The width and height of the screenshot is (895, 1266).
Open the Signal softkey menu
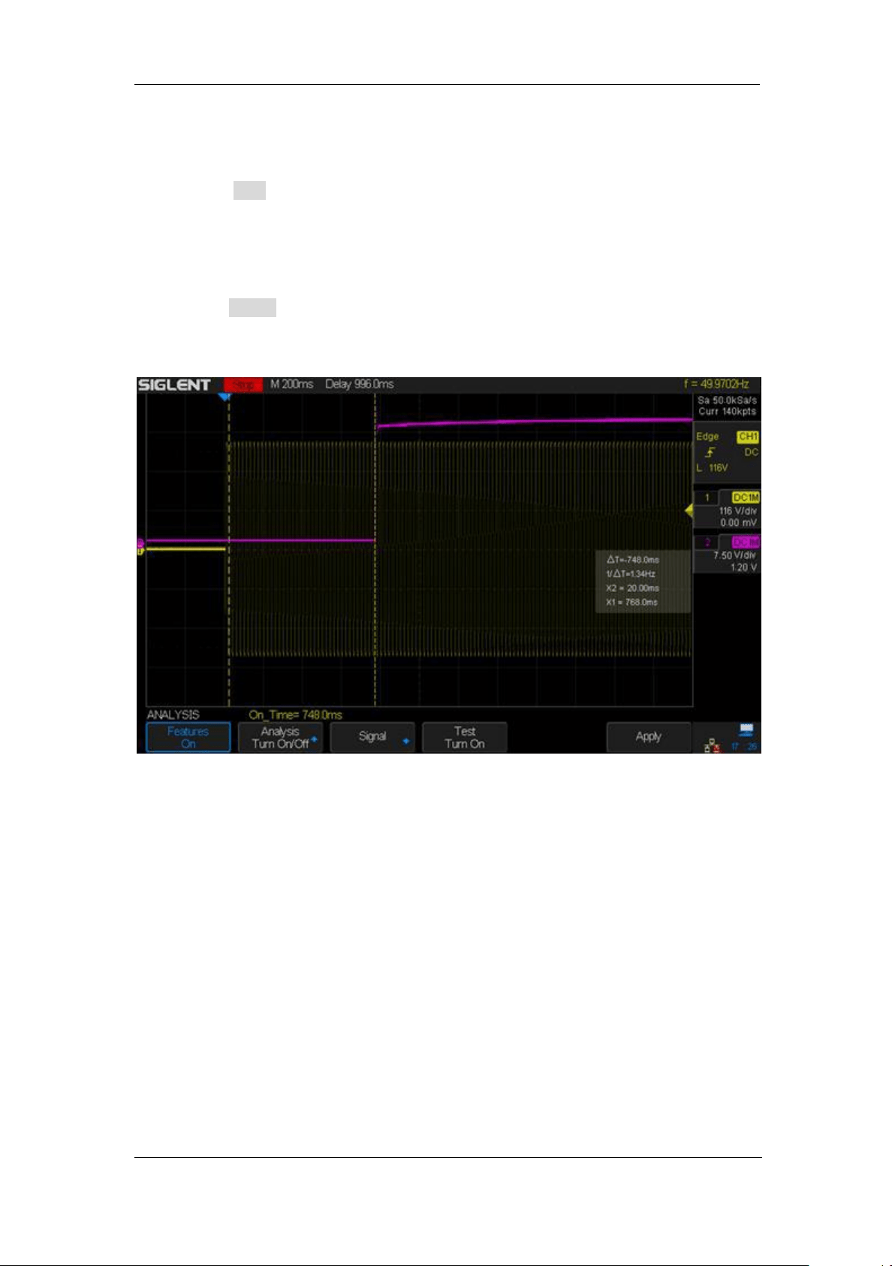click(x=373, y=737)
